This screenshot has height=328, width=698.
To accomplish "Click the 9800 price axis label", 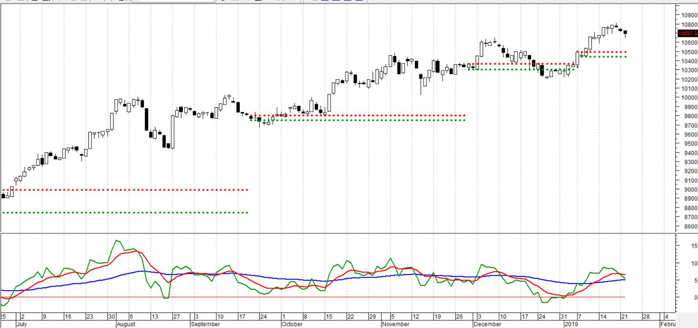I will tap(691, 116).
